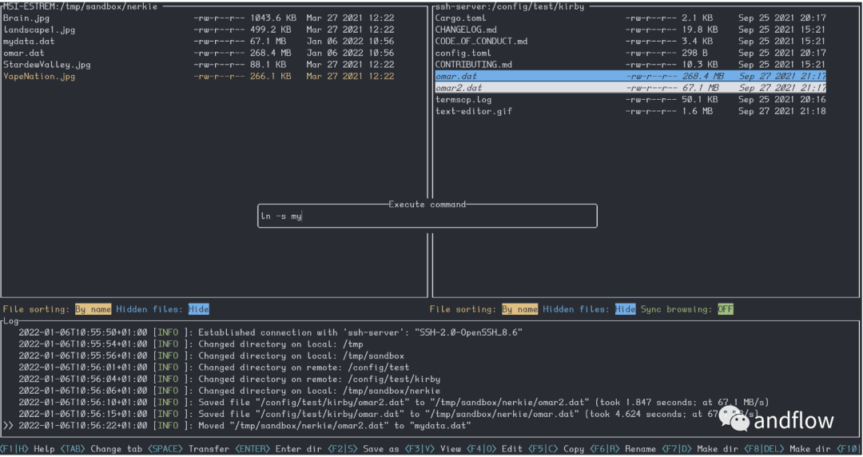Select mydata.dat in the local panel
Screen dimensions: 863x457
199,42
